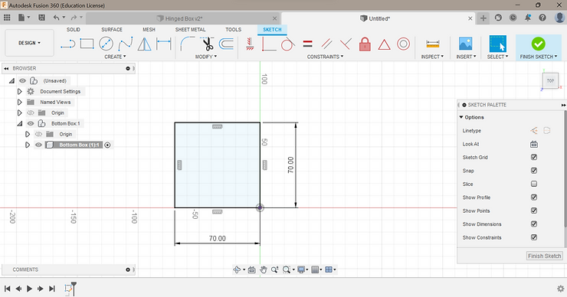Jump to the beginning of the timeline
567x297 pixels.
pyautogui.click(x=7, y=289)
